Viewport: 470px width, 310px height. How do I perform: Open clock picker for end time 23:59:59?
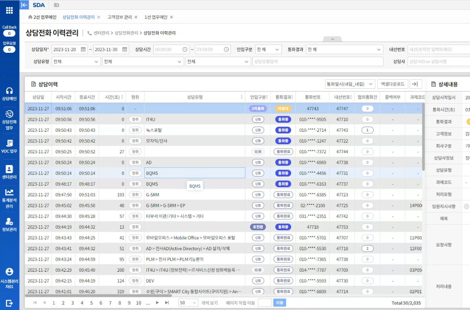(x=227, y=50)
